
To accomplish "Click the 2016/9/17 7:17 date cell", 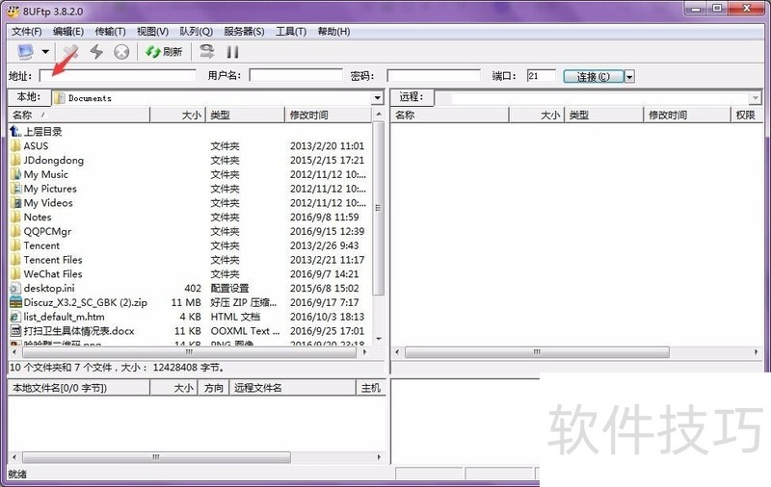I will tap(325, 302).
